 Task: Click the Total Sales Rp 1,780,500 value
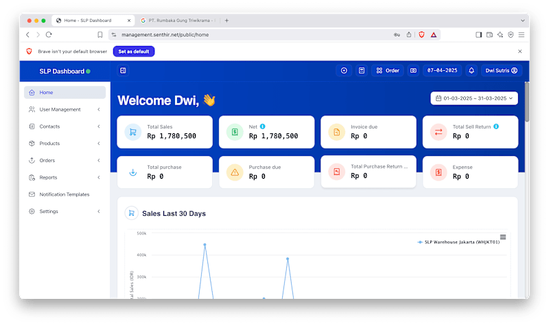point(172,136)
